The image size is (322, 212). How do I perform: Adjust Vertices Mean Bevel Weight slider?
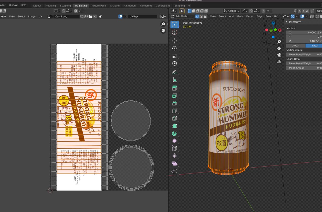pos(304,55)
